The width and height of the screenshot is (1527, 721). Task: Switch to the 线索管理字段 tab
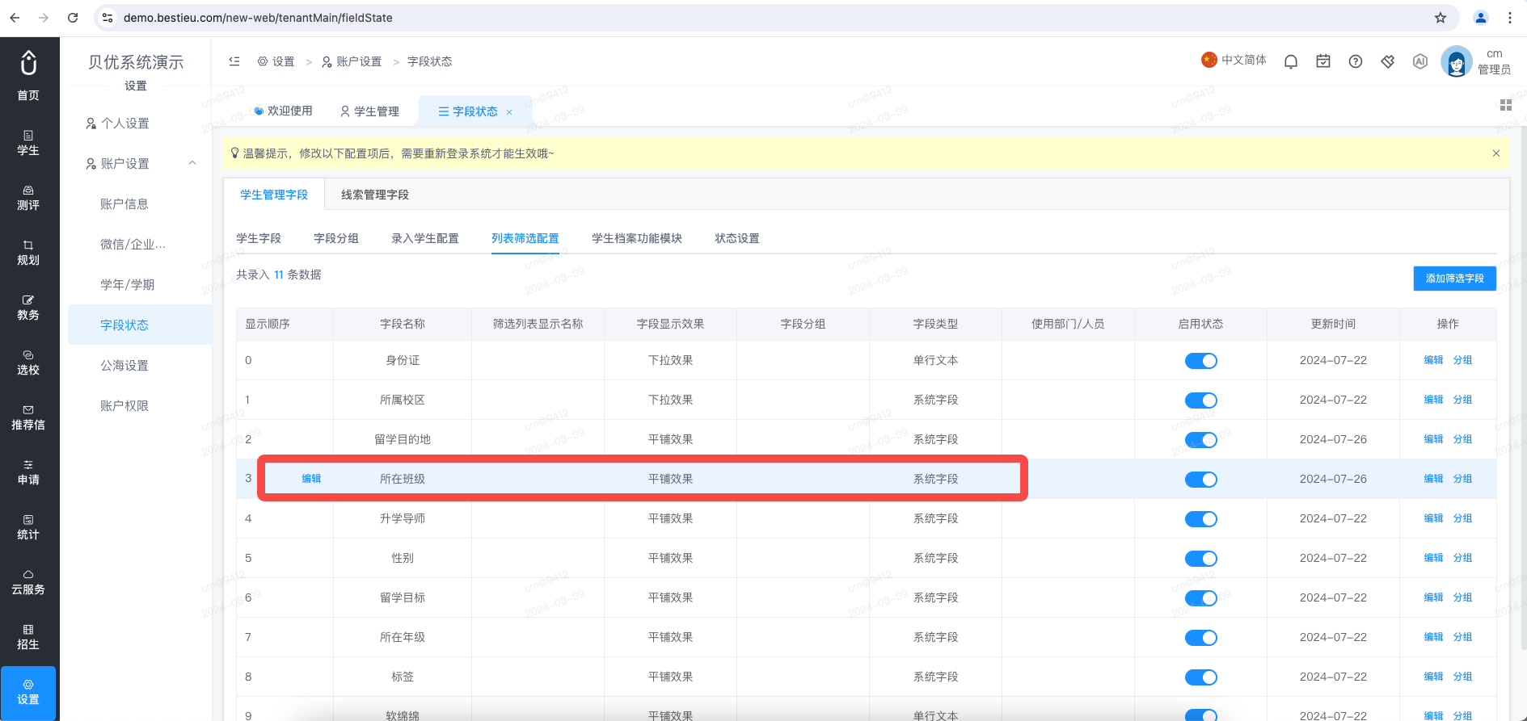pyautogui.click(x=375, y=195)
